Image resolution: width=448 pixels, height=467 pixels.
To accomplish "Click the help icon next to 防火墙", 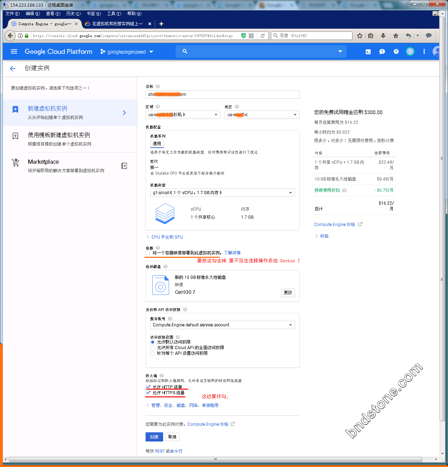I will 162,376.
